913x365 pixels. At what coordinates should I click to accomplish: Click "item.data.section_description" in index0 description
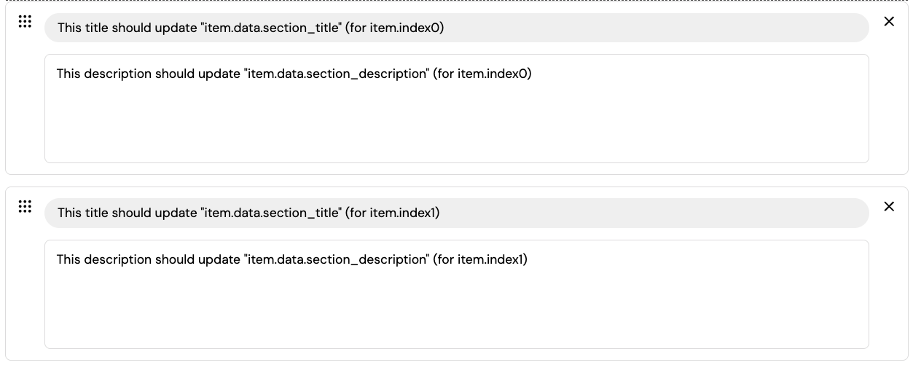(x=336, y=74)
